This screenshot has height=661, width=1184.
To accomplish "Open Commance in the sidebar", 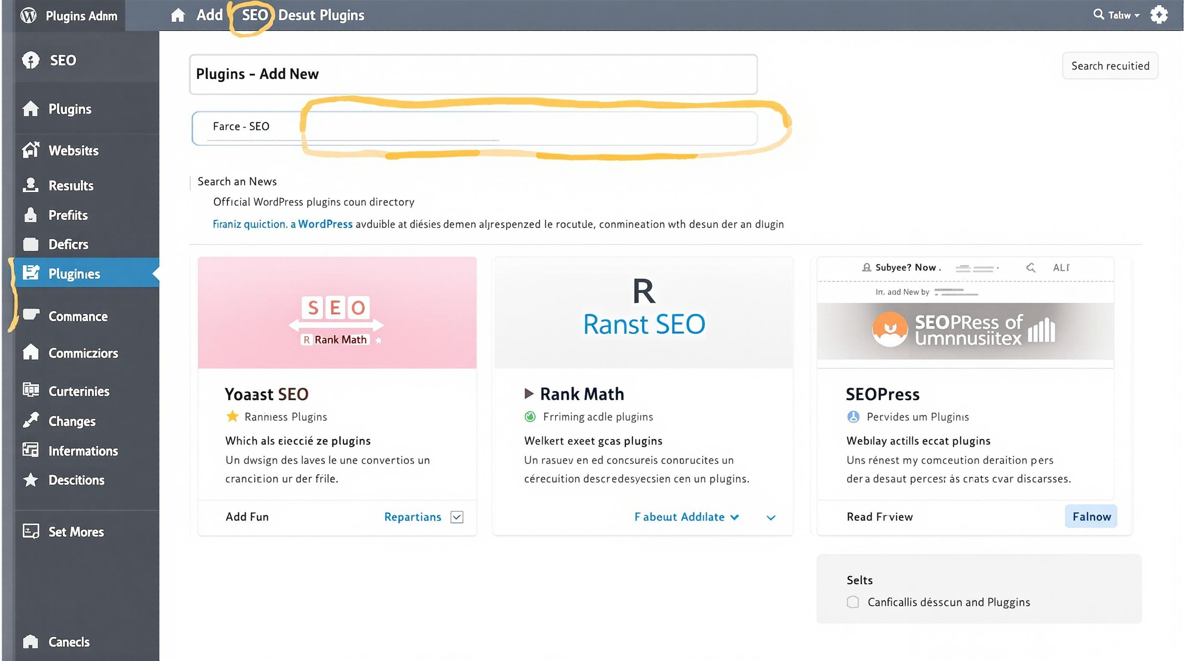I will [78, 316].
